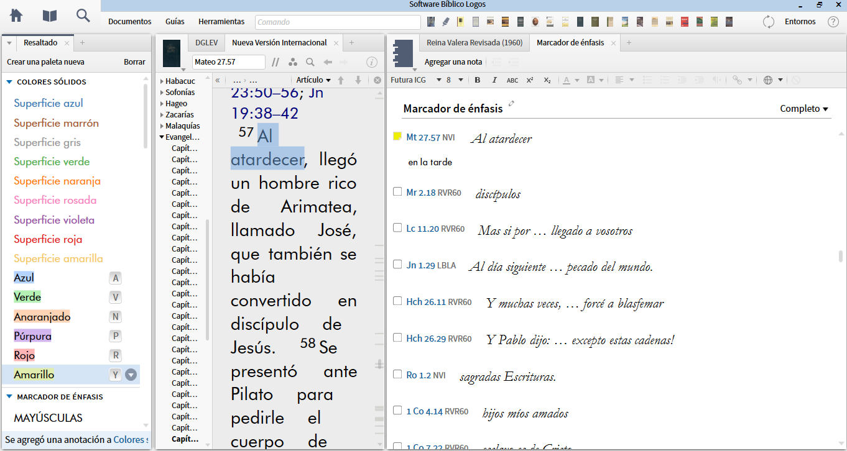Apply bold formatting in notes toolbar
847x451 pixels.
click(x=478, y=80)
